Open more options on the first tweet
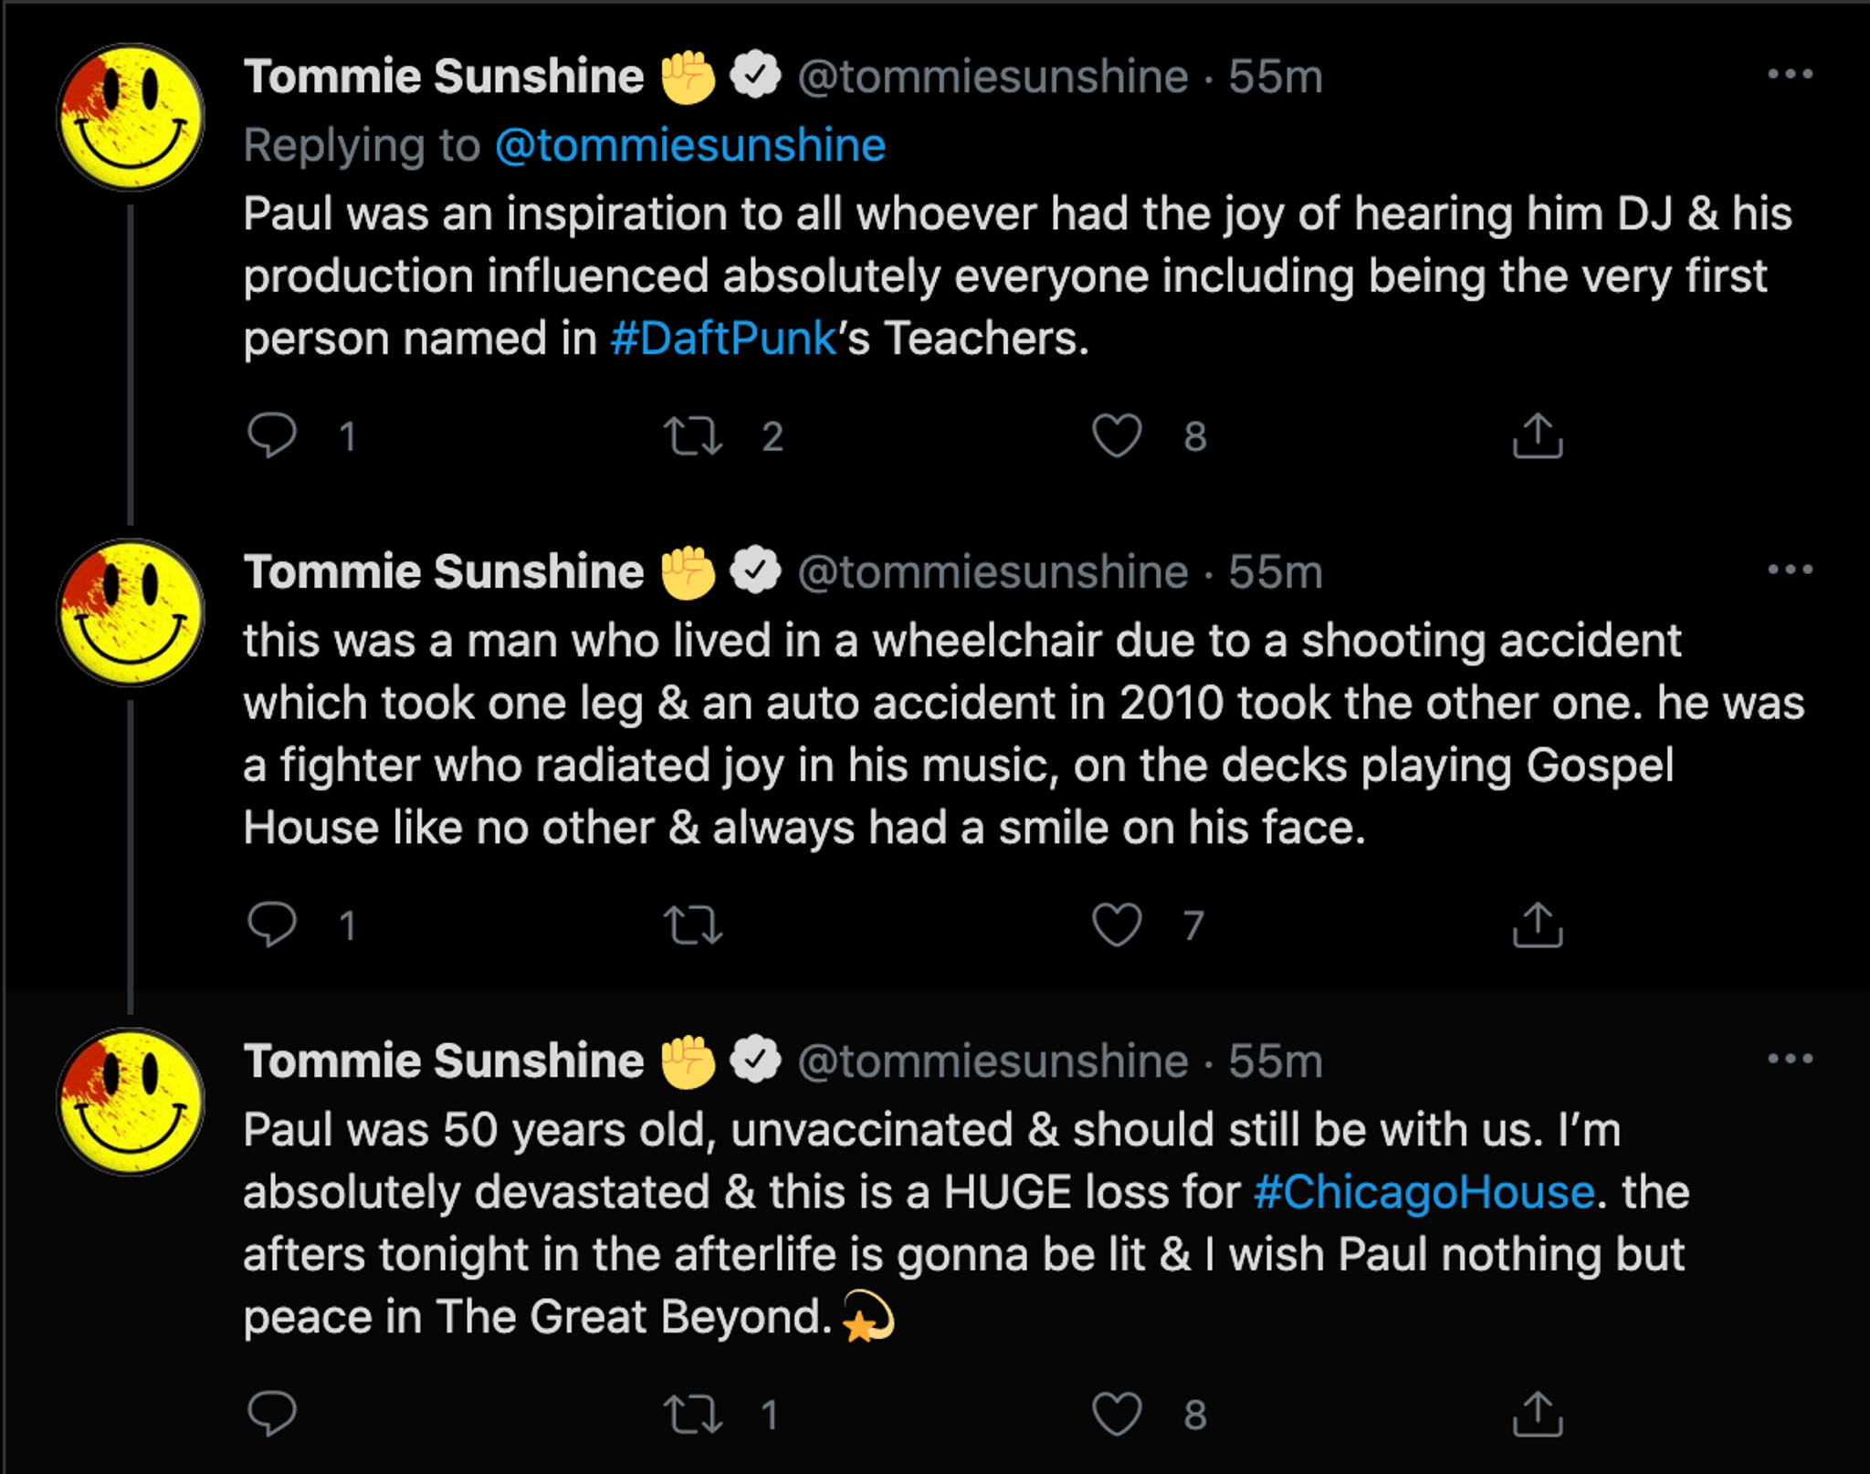This screenshot has width=1870, height=1474. pyautogui.click(x=1790, y=74)
